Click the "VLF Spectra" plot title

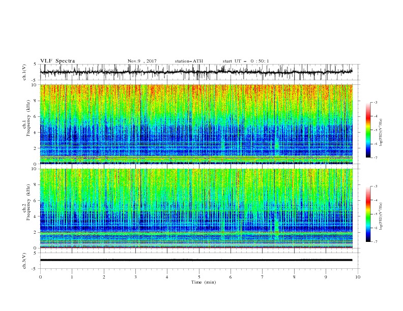pyautogui.click(x=57, y=61)
